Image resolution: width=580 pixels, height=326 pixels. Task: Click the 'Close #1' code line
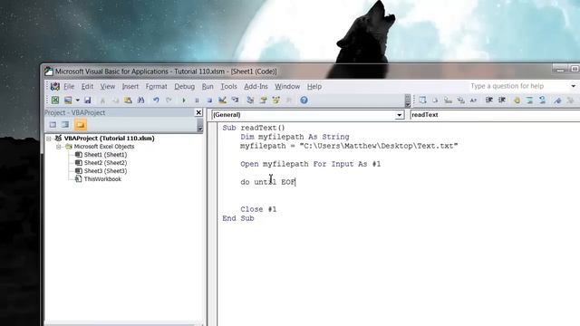pyautogui.click(x=258, y=209)
